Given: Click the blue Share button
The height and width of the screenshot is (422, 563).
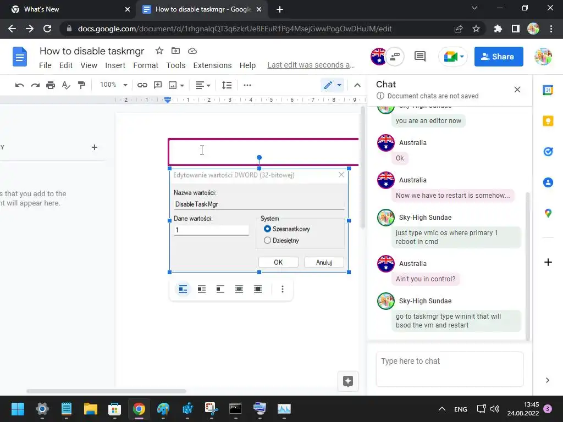Looking at the screenshot, I should [x=499, y=57].
